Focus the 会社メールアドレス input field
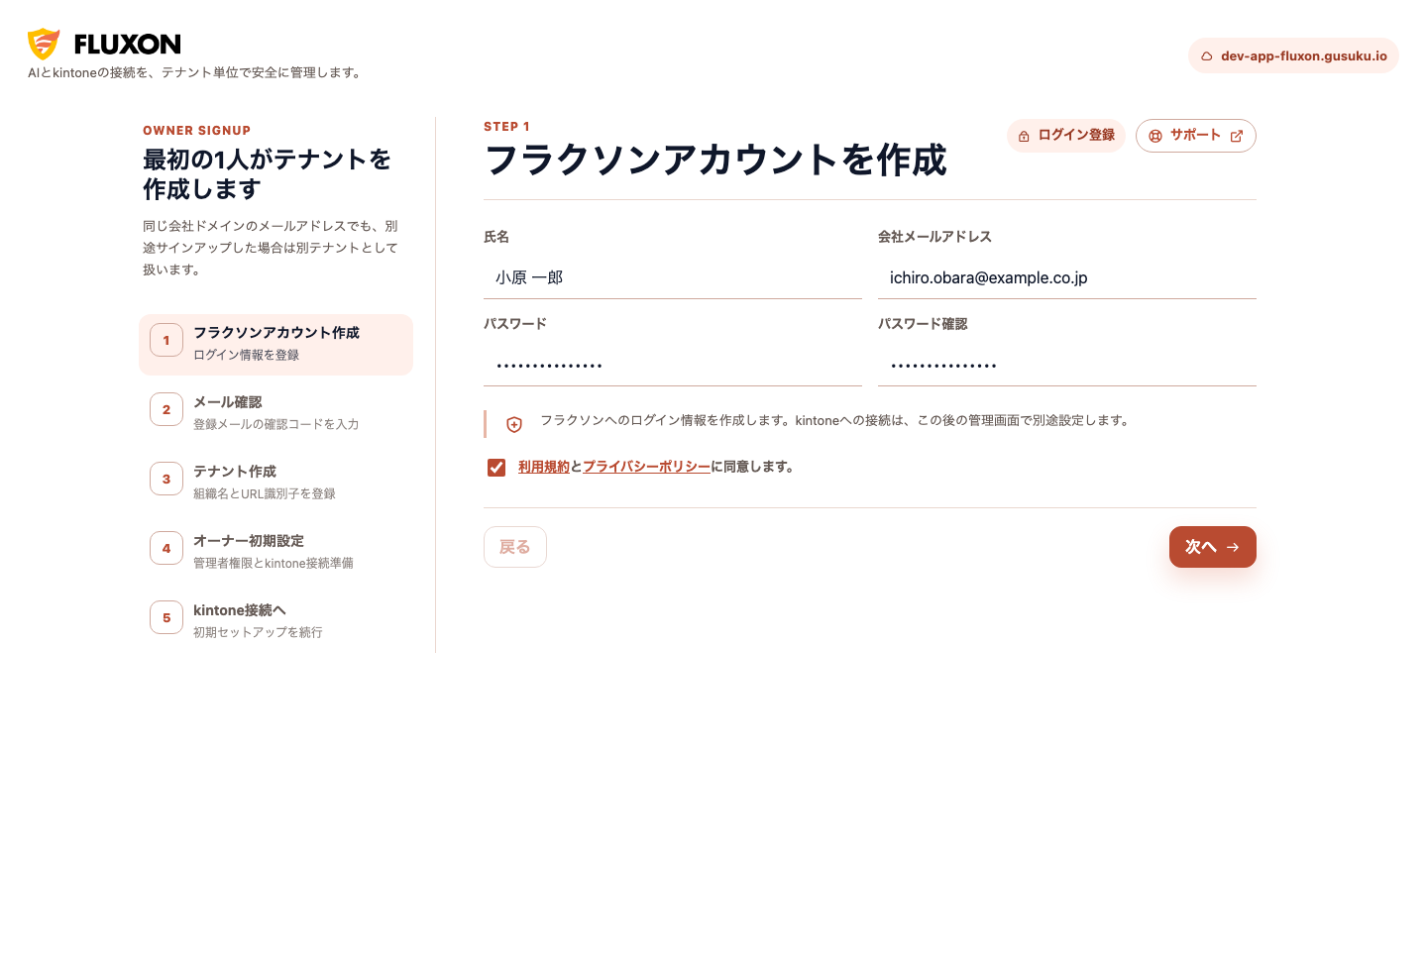The image size is (1427, 971). point(1067,278)
